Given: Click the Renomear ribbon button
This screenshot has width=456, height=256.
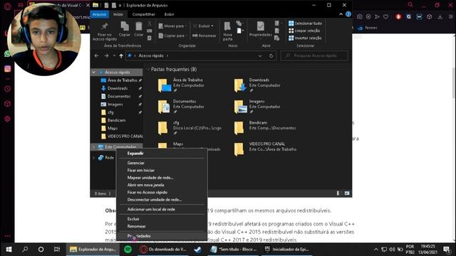Looking at the screenshot, I should 204,36.
